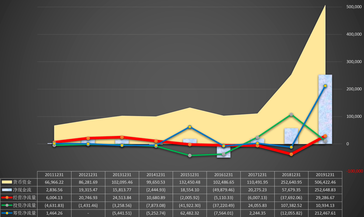Click the 20161231 column header
364x217 pixels.
223,175
